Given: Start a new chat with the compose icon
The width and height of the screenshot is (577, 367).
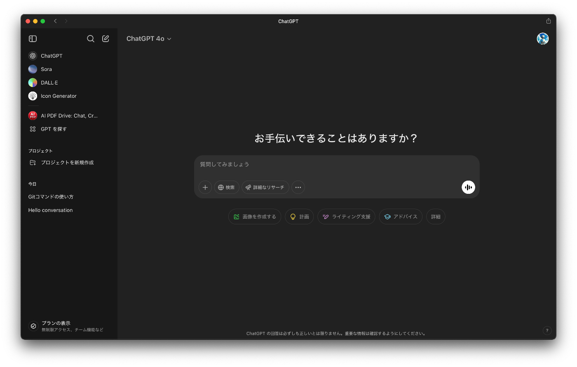Looking at the screenshot, I should tap(106, 39).
